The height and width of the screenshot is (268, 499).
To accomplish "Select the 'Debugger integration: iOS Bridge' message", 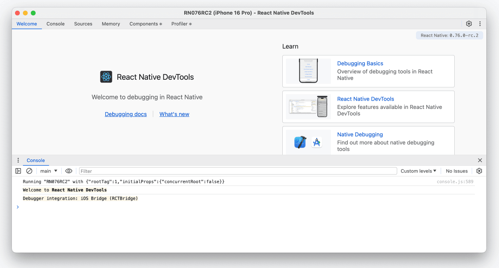I will pyautogui.click(x=80, y=199).
